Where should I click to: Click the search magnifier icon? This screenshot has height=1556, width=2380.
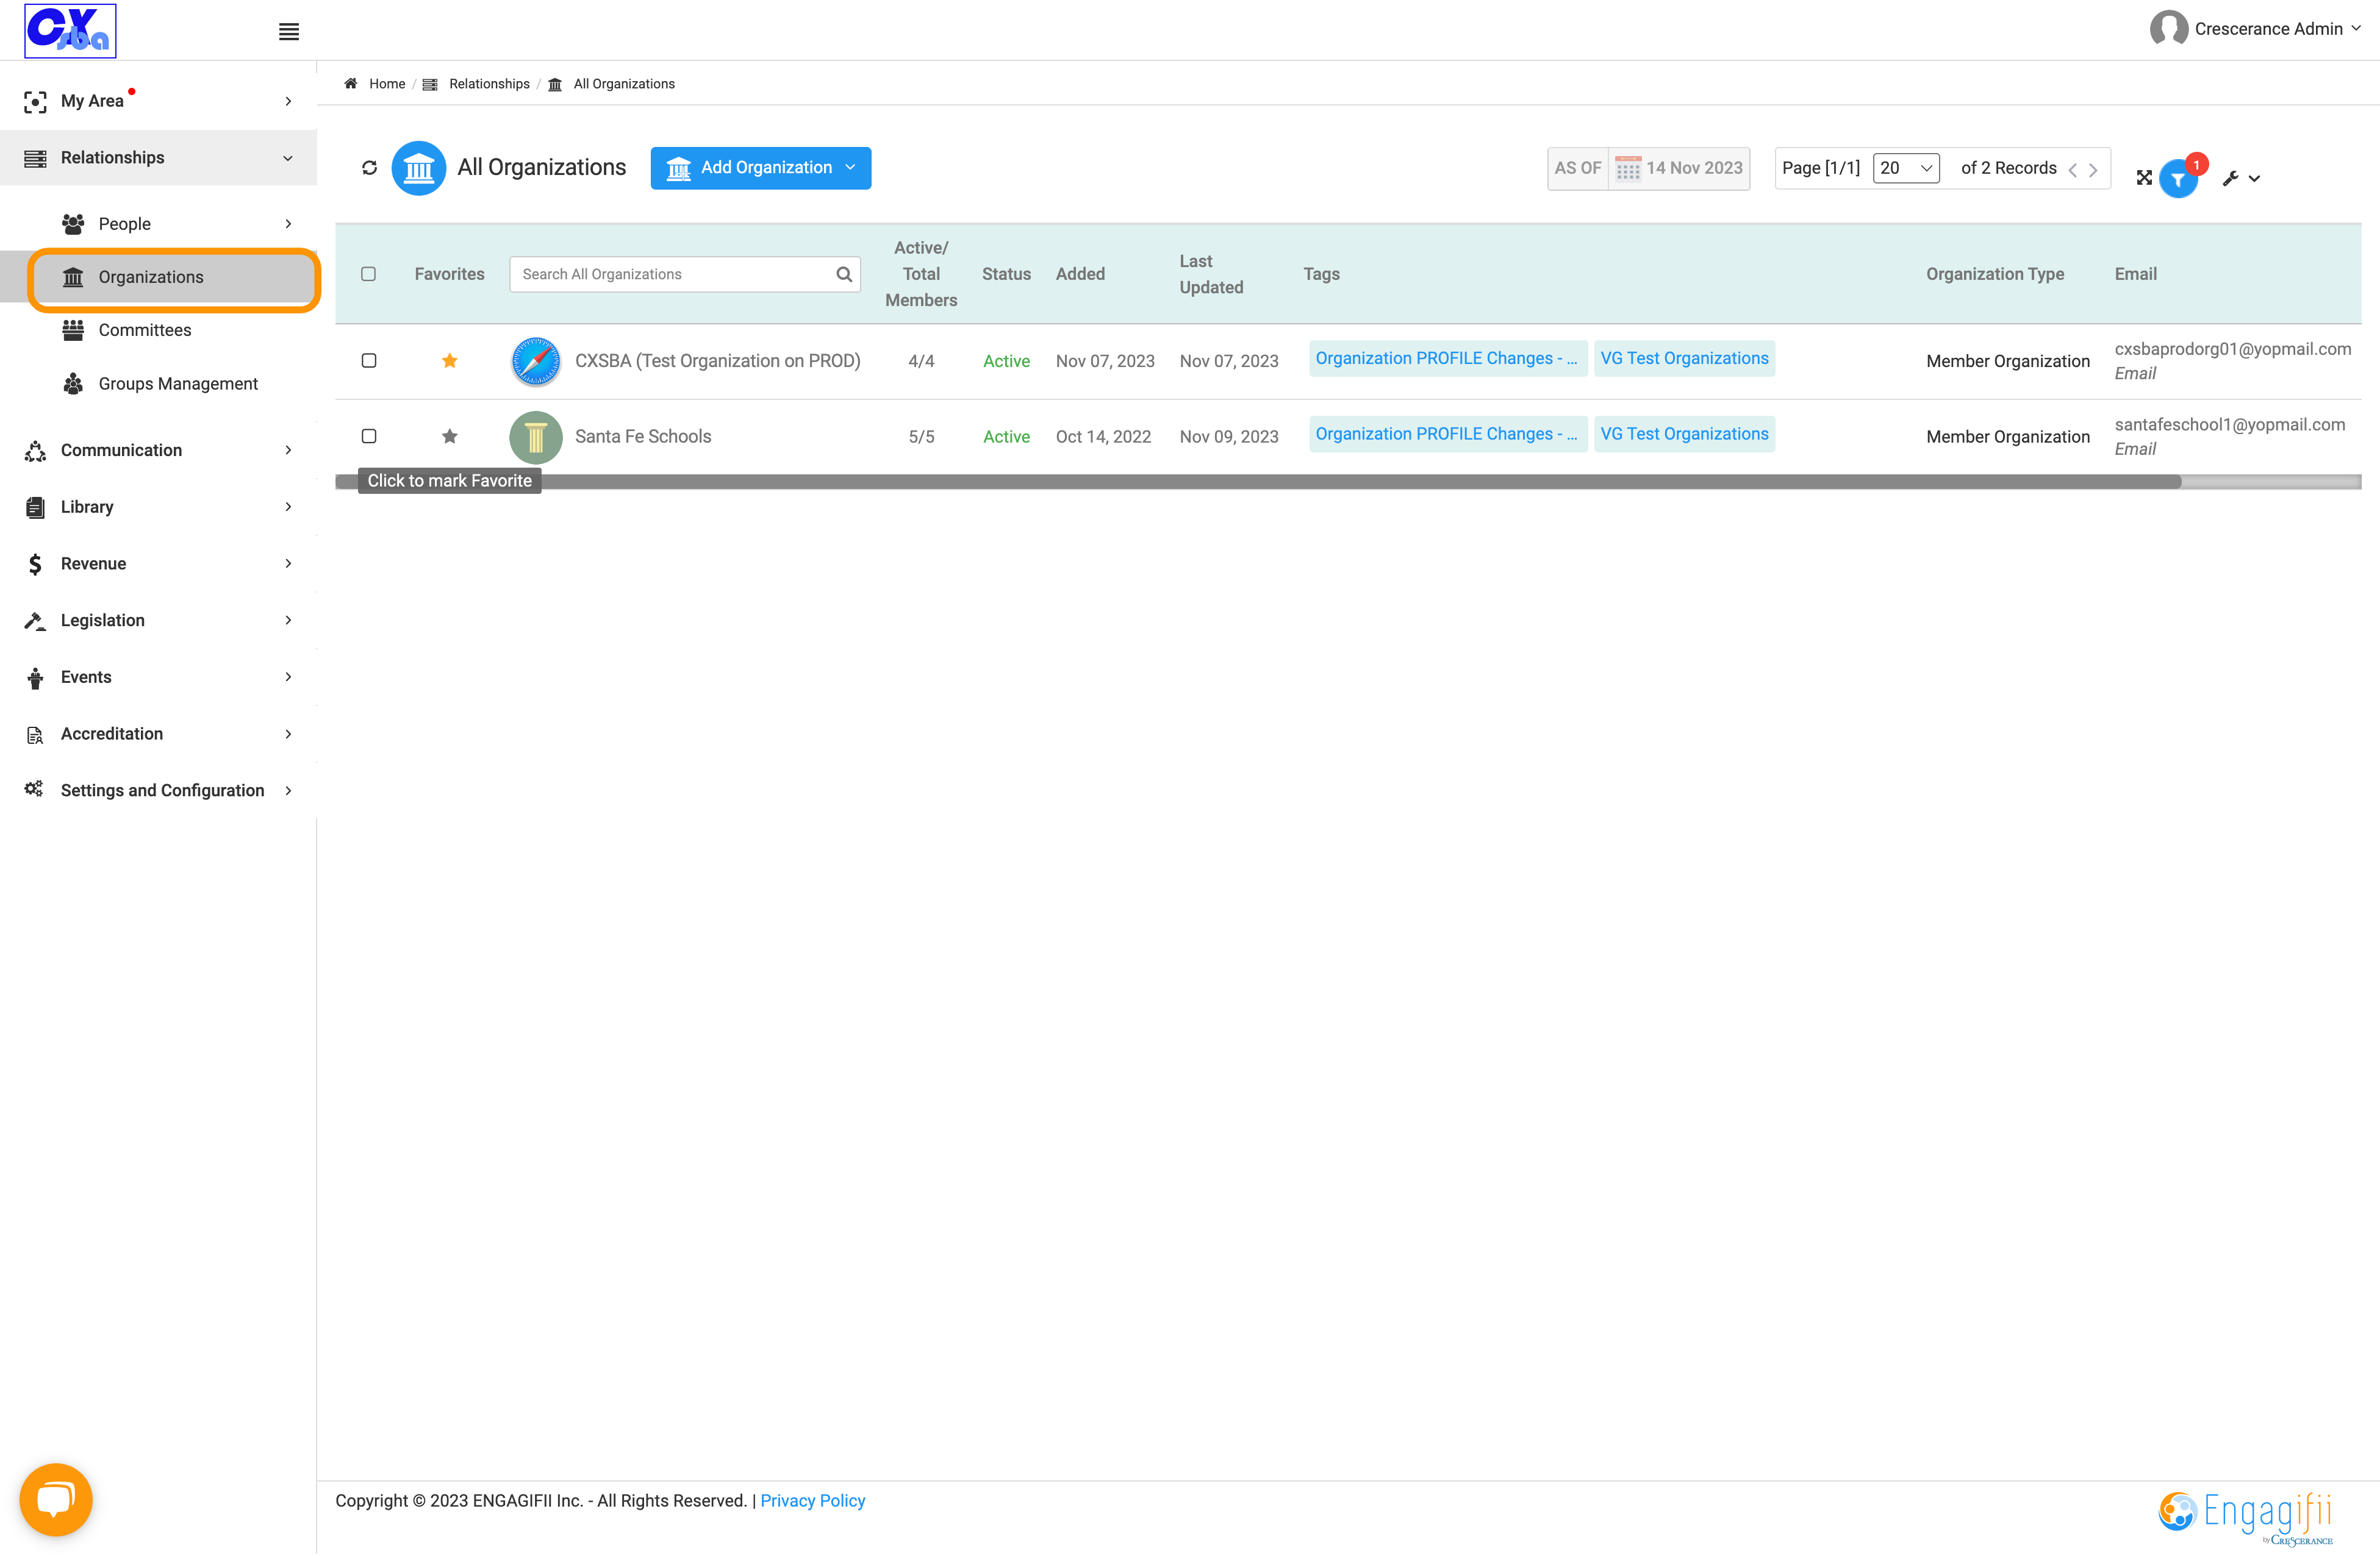click(844, 275)
